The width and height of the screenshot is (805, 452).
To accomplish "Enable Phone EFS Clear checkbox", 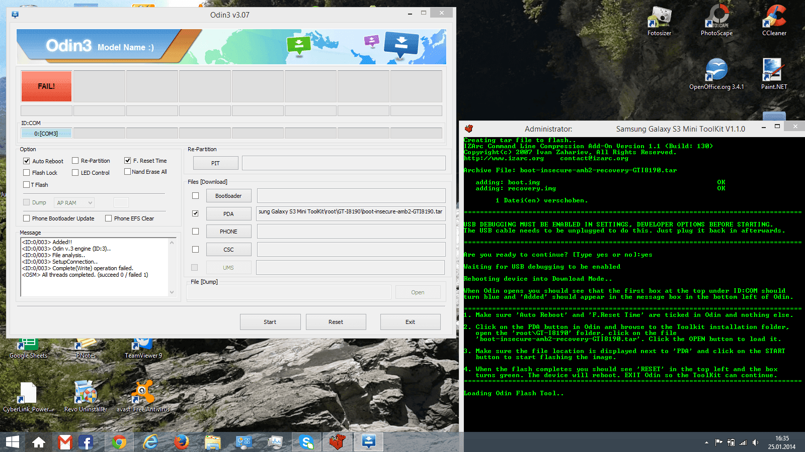I will click(x=109, y=218).
